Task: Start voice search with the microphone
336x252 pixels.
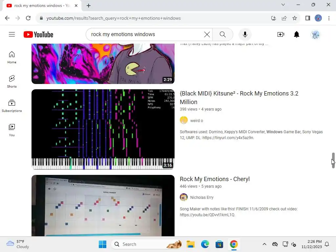Action: coord(245,34)
